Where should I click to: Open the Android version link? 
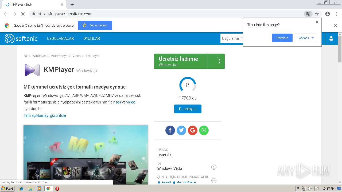pos(164,182)
